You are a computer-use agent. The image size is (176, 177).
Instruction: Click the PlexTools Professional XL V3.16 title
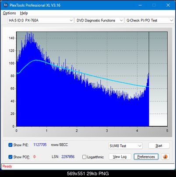coord(35,5)
